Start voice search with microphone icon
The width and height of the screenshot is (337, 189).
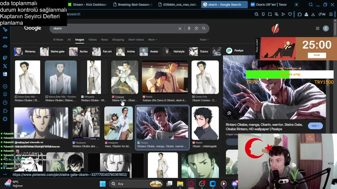189,28
